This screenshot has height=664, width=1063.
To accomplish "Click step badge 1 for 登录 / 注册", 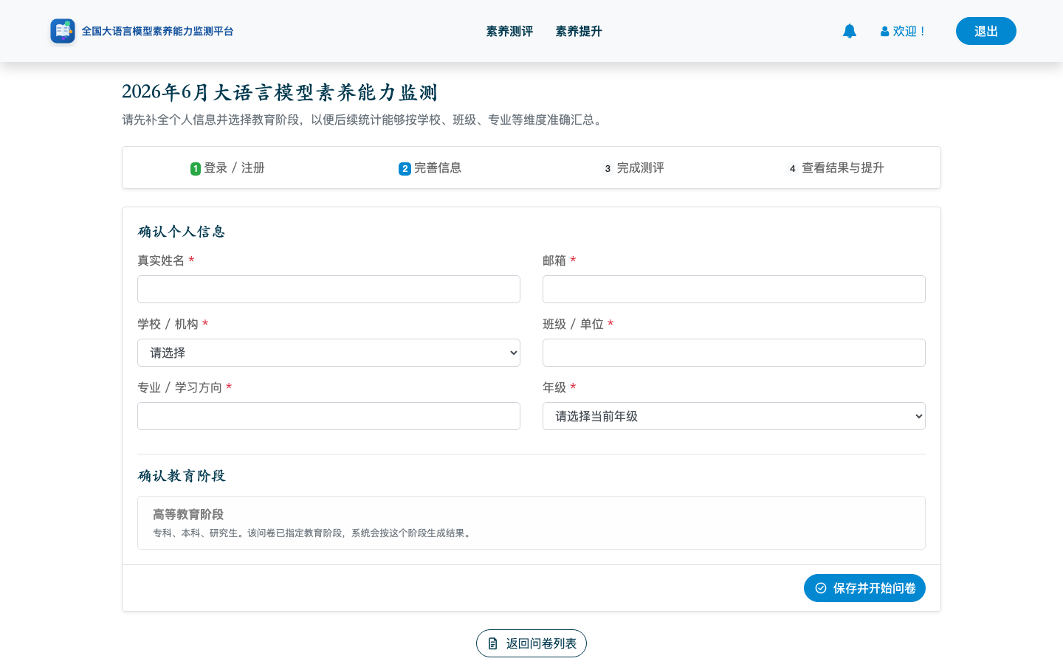I will [x=196, y=169].
